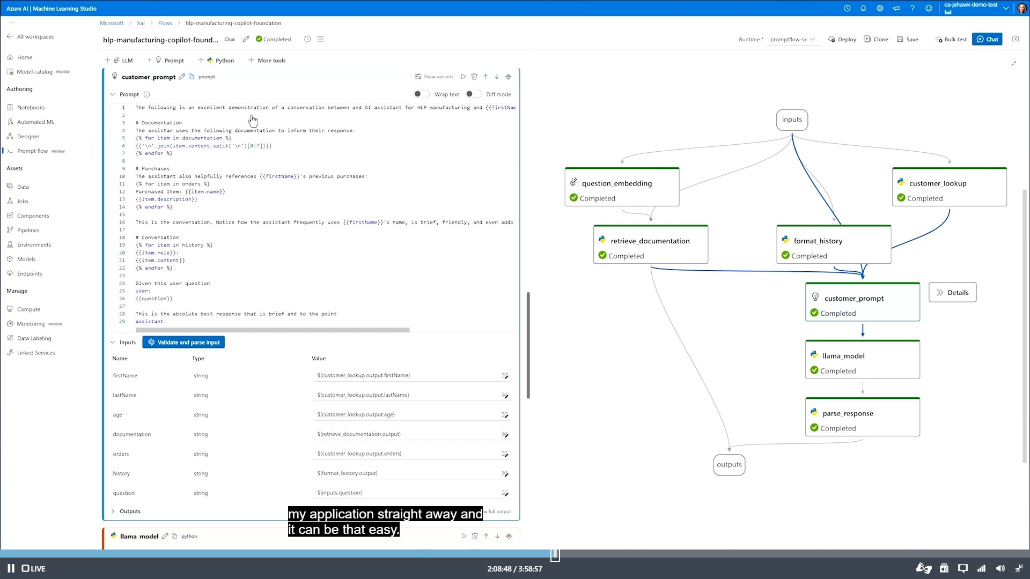This screenshot has height=579, width=1030.
Task: Click the parse_response node icon
Action: pyautogui.click(x=816, y=412)
